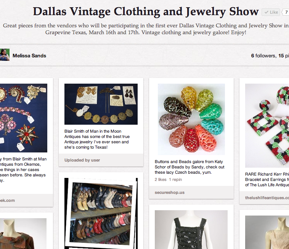Open the cowboy boots shelf pin image
The width and height of the screenshot is (289, 249).
101,213
